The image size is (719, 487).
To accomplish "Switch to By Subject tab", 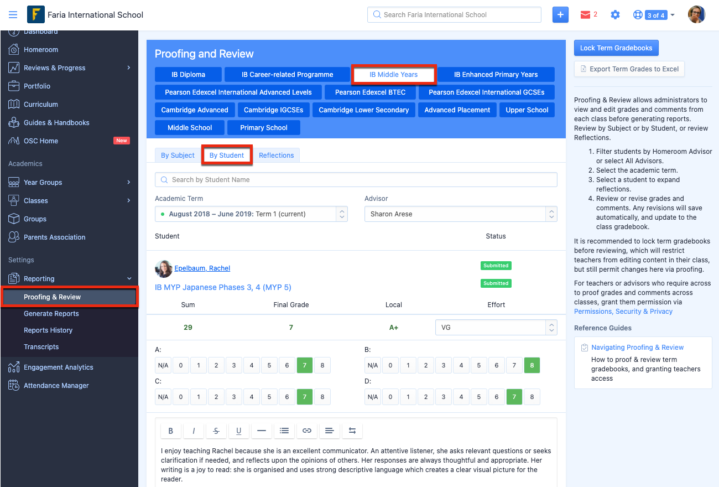I will [178, 156].
